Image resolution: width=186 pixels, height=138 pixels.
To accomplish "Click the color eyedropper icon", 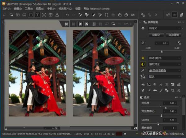I will [x=143, y=71].
